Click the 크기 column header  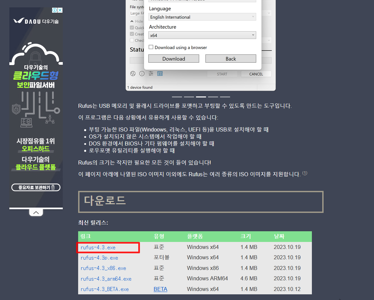tap(246, 236)
